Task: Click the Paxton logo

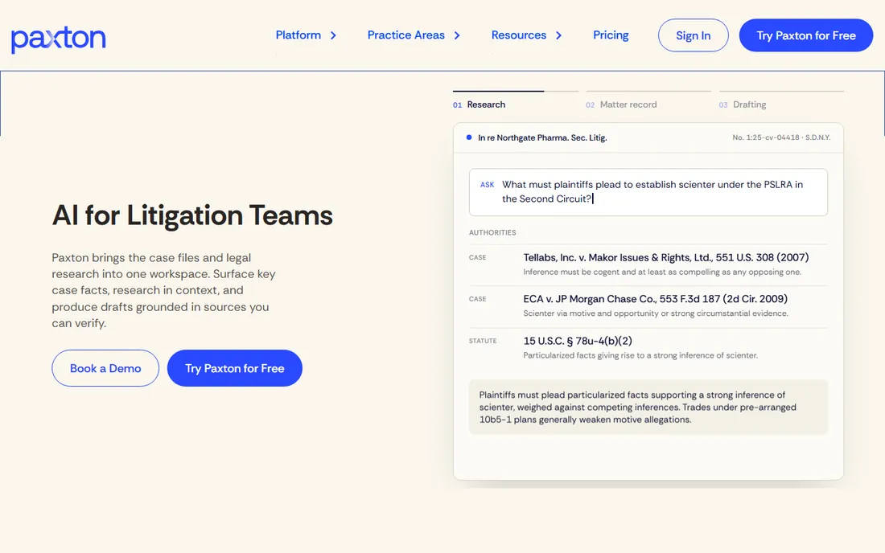Action: (58, 39)
